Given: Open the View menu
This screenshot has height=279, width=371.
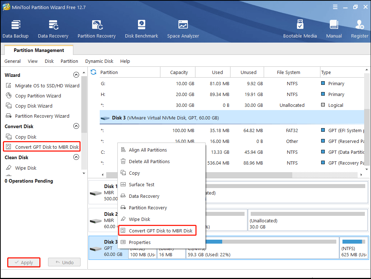Looking at the screenshot, I should 33,61.
